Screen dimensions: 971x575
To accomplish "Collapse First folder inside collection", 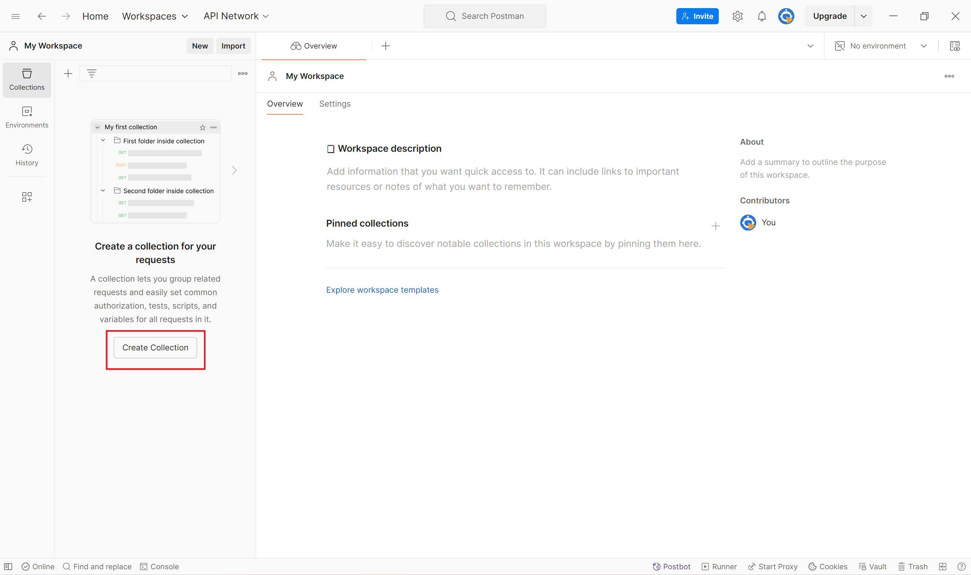I will tap(103, 141).
